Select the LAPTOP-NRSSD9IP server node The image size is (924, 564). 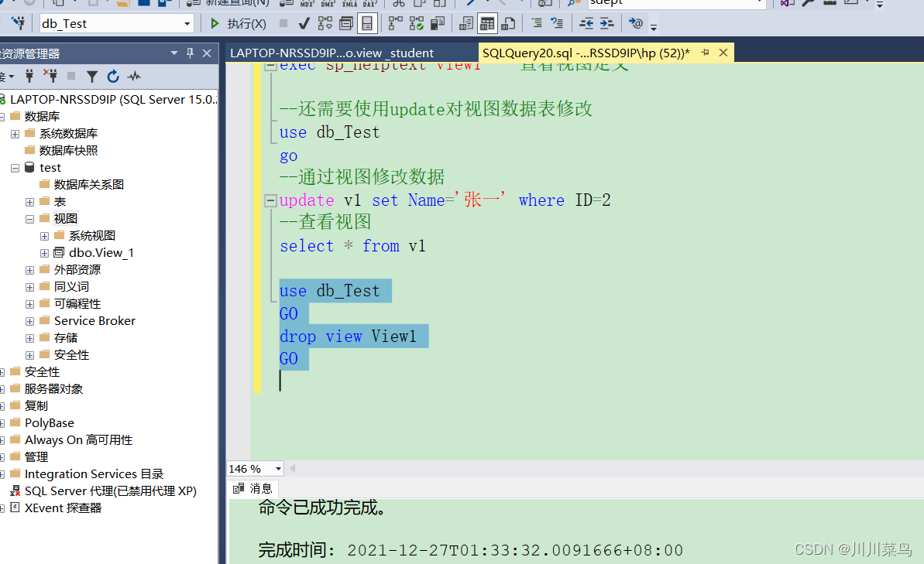[x=113, y=100]
